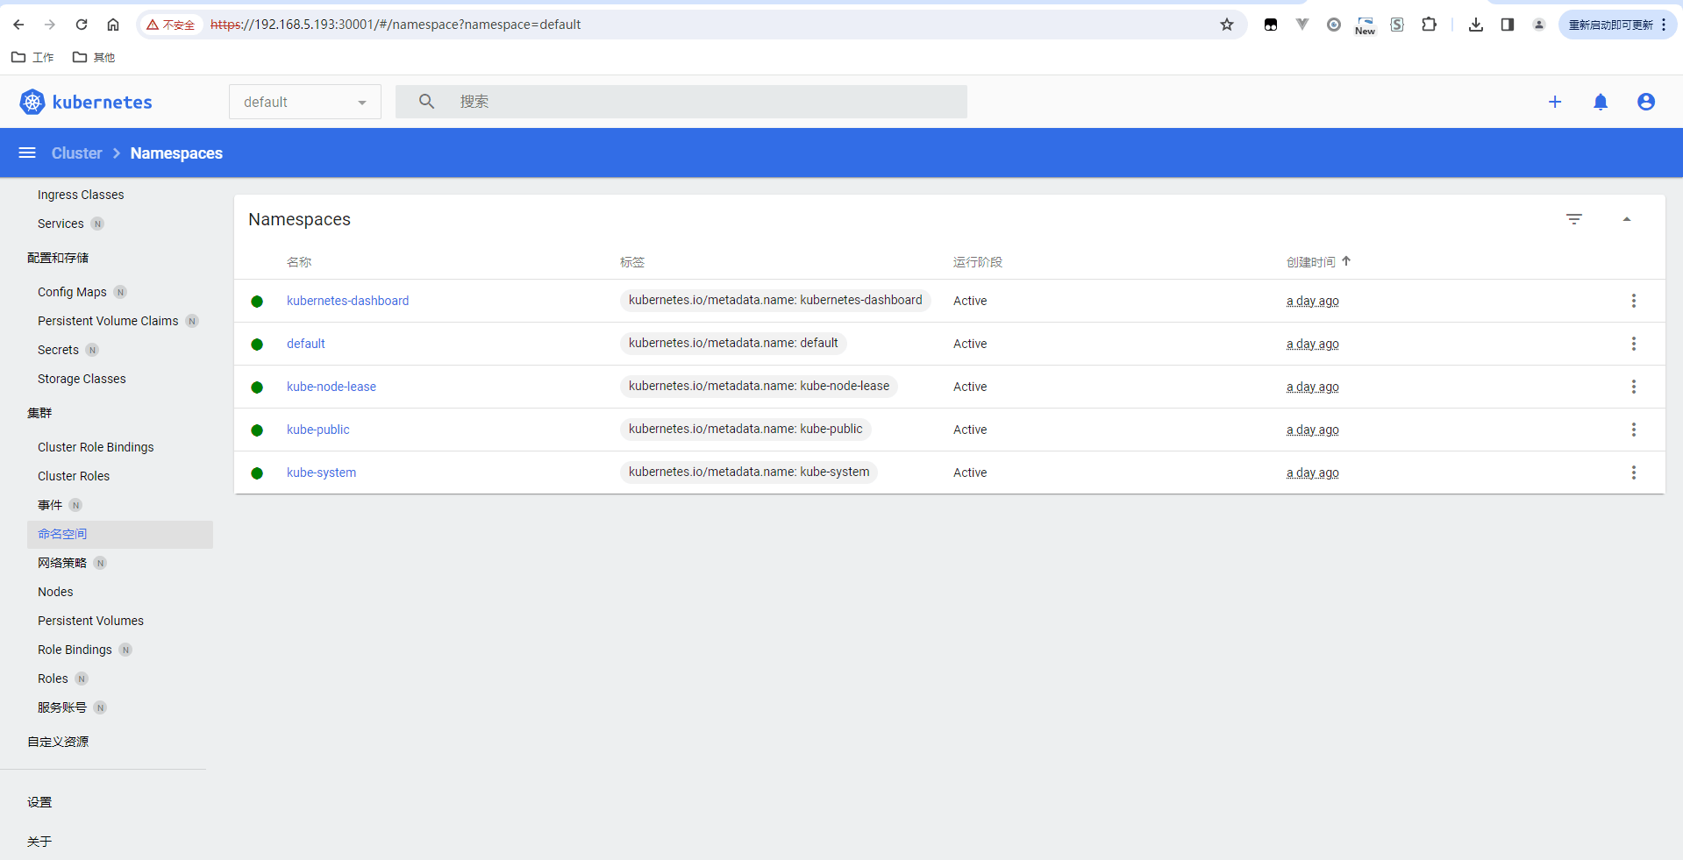
Task: Collapse the Namespaces card arrow
Action: click(1627, 219)
